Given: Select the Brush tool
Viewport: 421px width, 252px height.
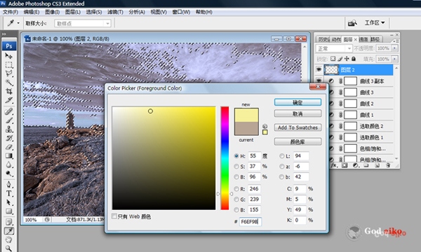Looking at the screenshot, I should tap(9, 120).
